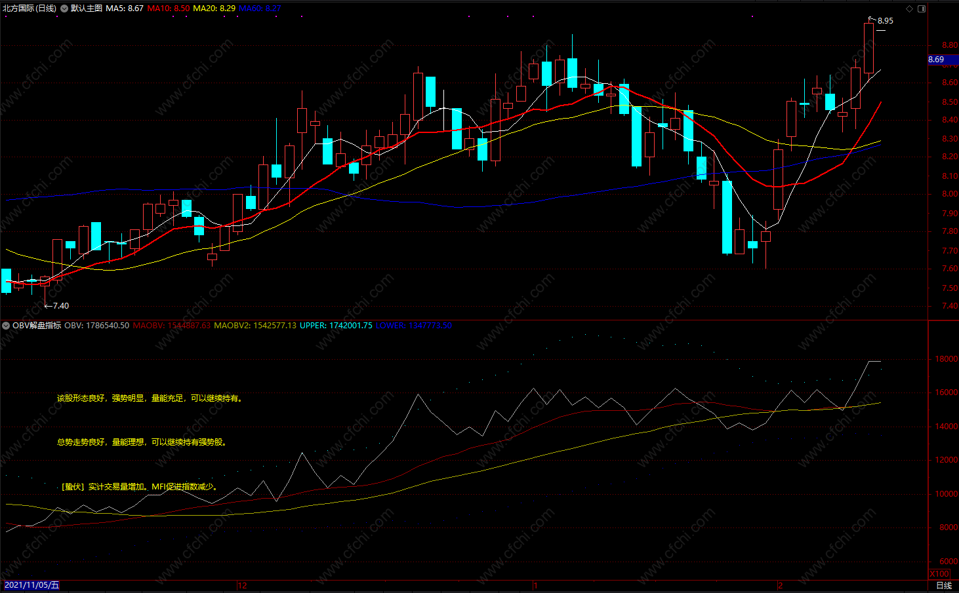Expand the OBV解盘指标 indicator menu arrow
Screen dimensions: 959x593
[x=6, y=326]
